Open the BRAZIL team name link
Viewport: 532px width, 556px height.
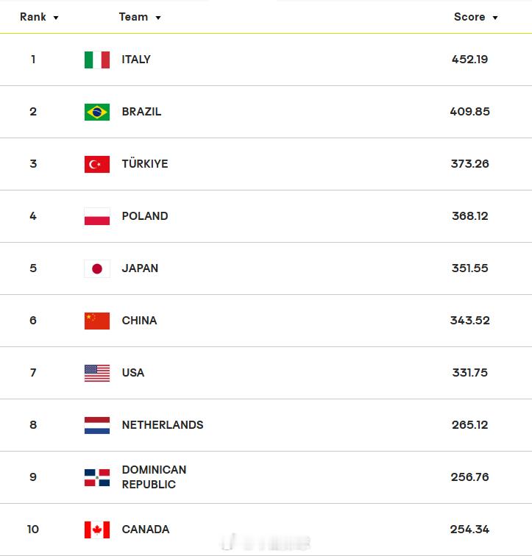point(141,112)
